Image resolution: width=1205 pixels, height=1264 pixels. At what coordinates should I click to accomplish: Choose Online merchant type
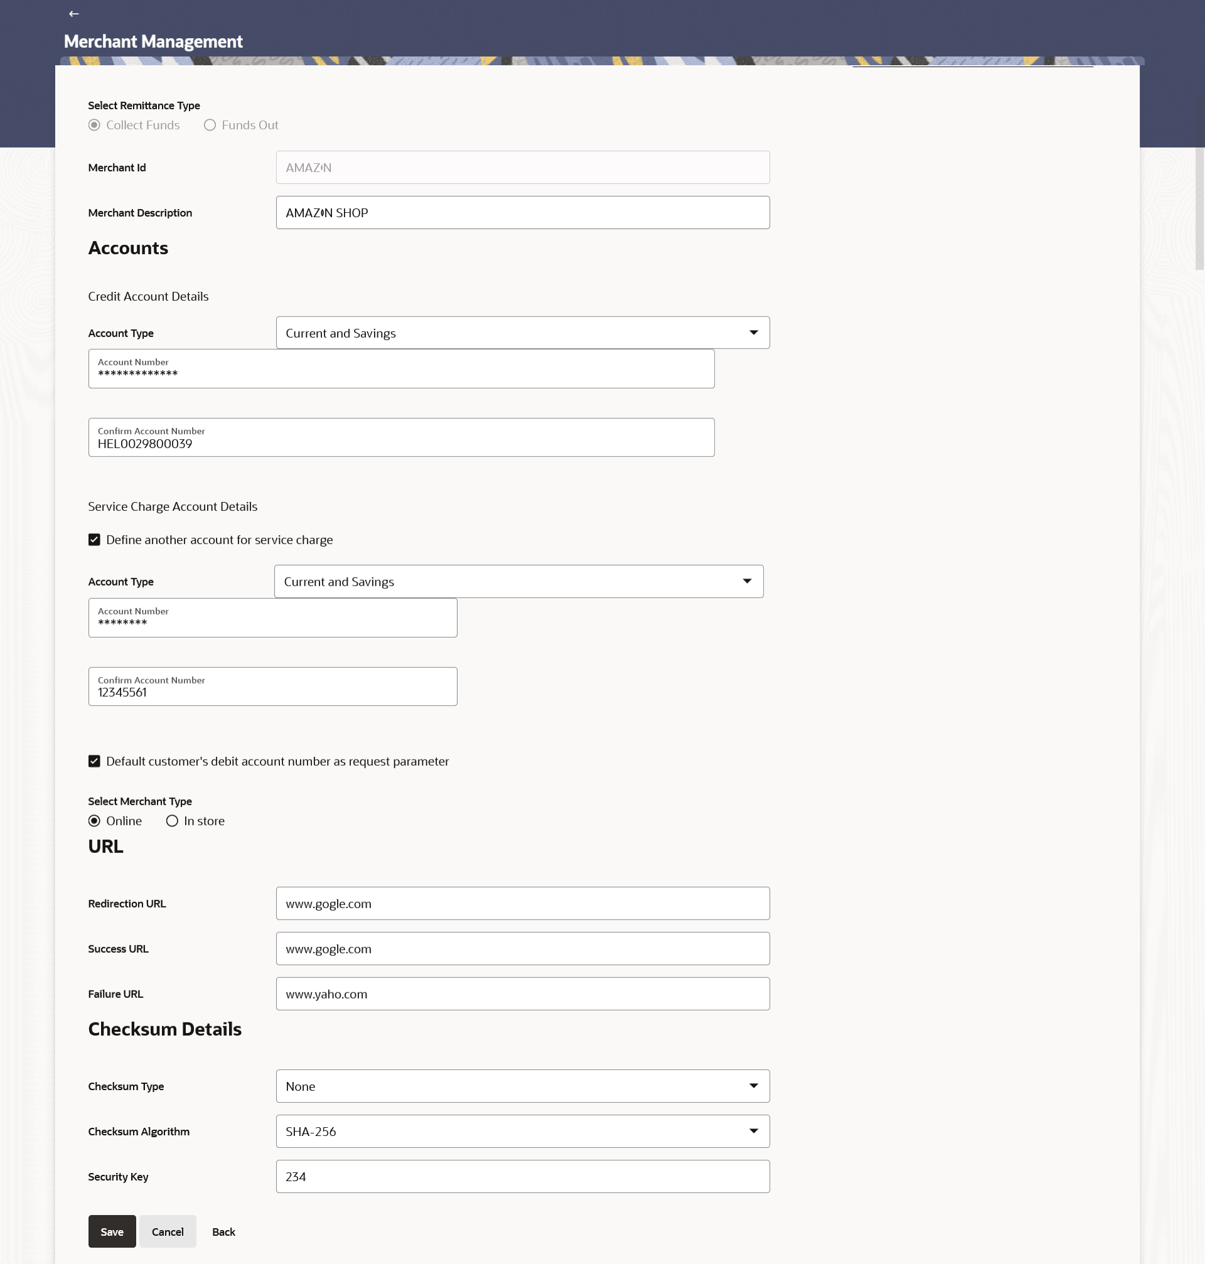94,821
